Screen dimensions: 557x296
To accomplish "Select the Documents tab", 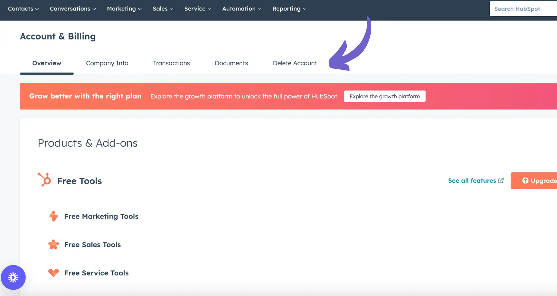I will click(231, 63).
